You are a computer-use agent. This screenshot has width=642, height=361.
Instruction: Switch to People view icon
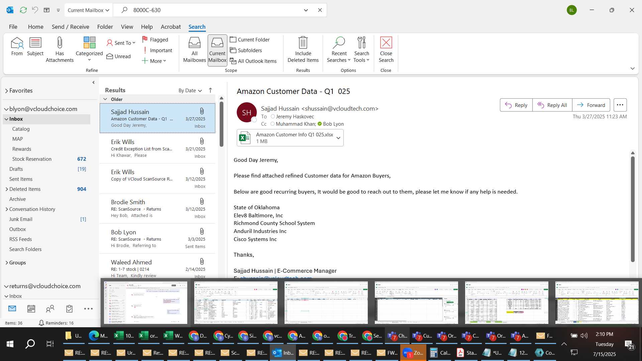click(50, 309)
